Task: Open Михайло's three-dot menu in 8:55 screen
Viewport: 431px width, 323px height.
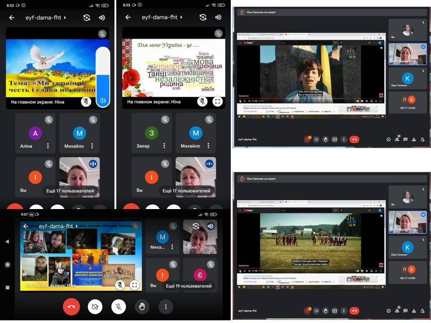Action: 208,145
